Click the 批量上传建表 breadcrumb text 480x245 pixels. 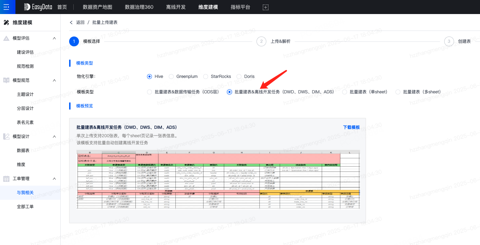coord(105,22)
